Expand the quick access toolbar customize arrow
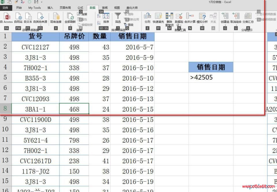This screenshot has height=192, width=277. [42, 2]
